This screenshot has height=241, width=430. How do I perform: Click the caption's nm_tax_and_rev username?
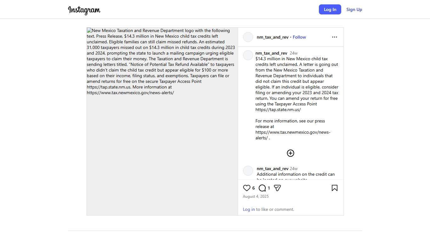click(271, 53)
